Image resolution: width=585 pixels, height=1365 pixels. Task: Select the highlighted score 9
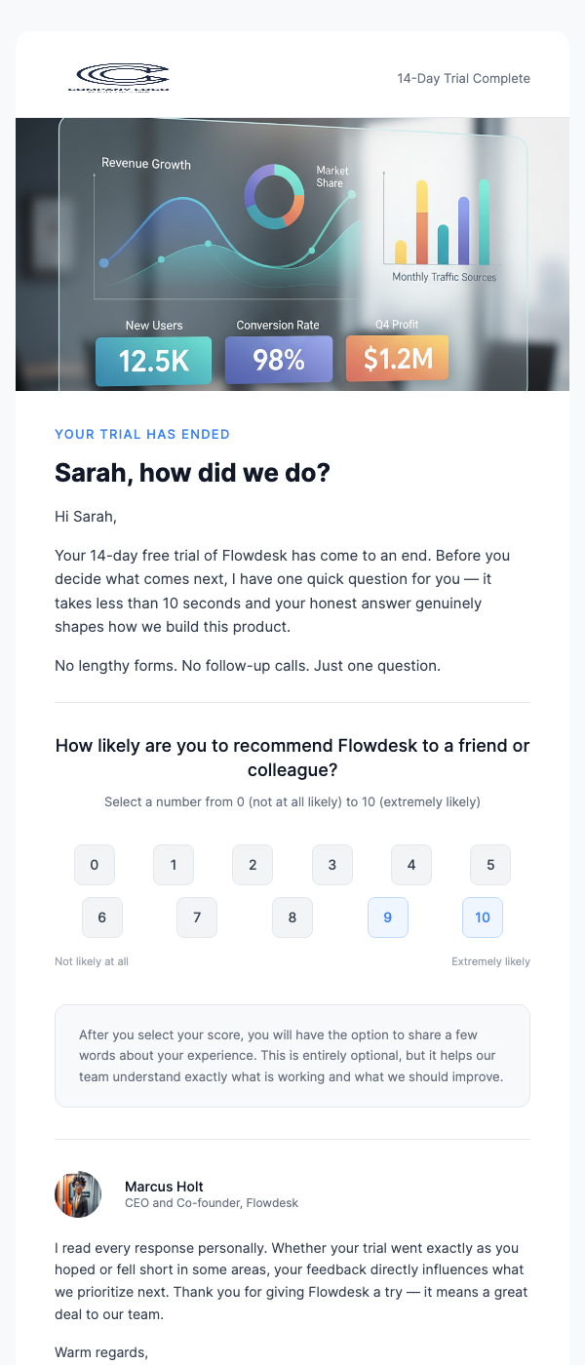[x=388, y=917]
